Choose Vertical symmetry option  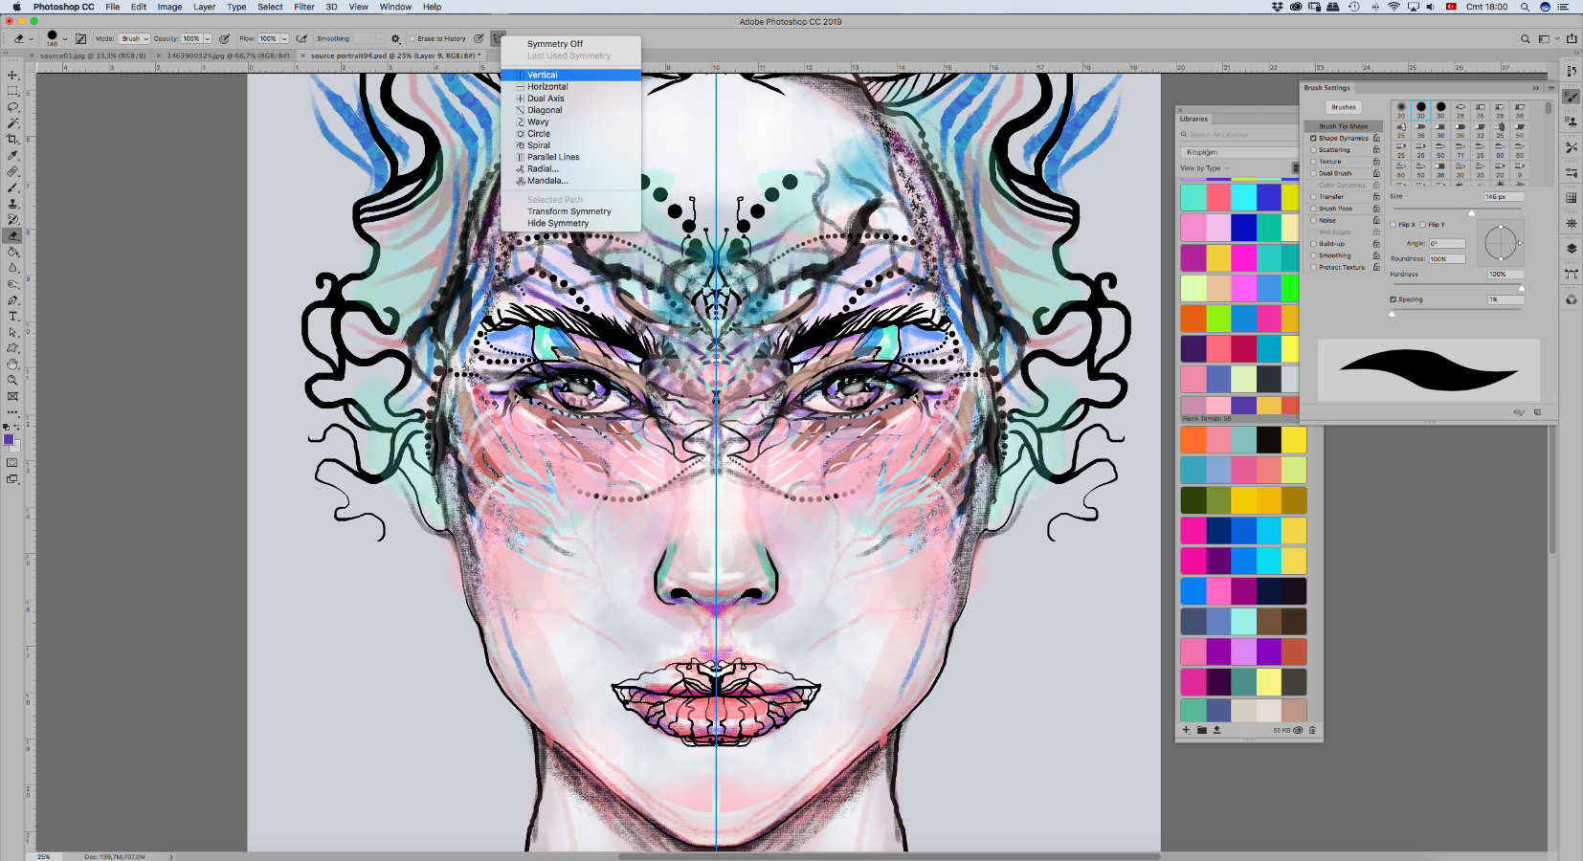(571, 75)
